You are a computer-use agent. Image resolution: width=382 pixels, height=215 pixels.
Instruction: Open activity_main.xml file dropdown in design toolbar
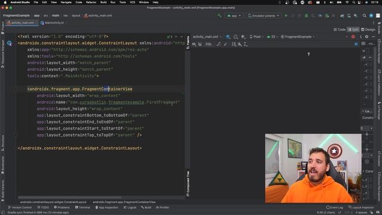[x=207, y=37]
